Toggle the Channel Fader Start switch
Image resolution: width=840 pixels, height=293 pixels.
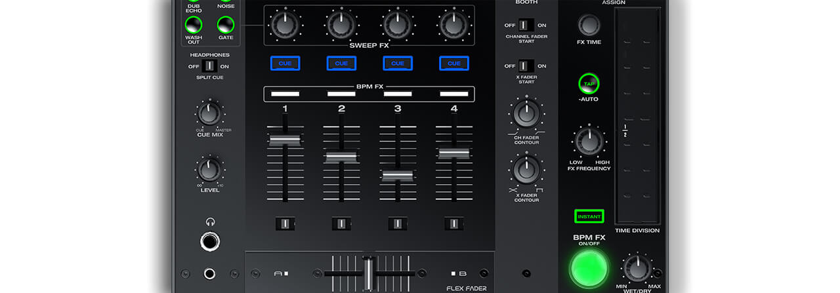[524, 25]
